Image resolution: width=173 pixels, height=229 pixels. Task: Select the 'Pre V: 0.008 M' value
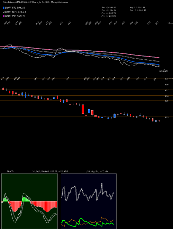pyautogui.click(x=138, y=10)
